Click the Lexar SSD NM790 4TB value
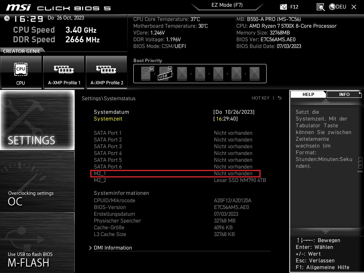 coord(240,180)
